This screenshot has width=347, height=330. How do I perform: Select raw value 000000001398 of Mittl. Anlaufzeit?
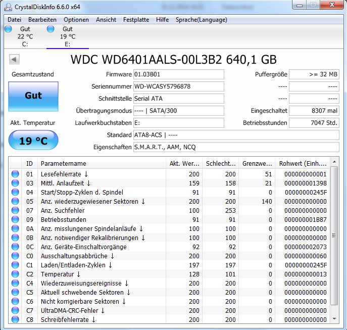pyautogui.click(x=306, y=183)
